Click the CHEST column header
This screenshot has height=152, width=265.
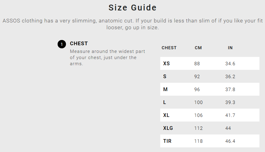pyautogui.click(x=169, y=48)
